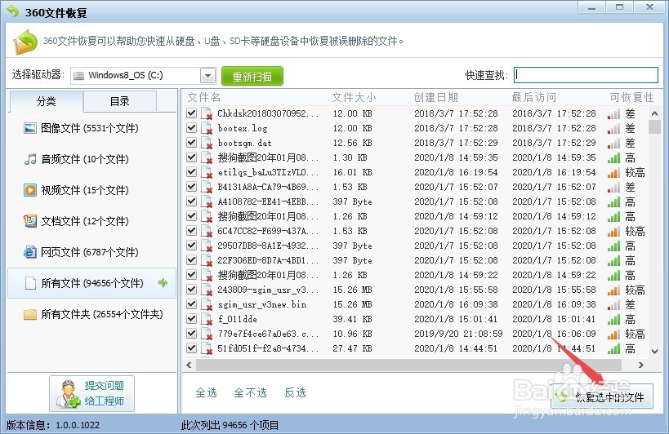The image size is (669, 434).
Task: Click signal bars for etilqs_baLu3TIzVL0 row
Action: tap(613, 172)
